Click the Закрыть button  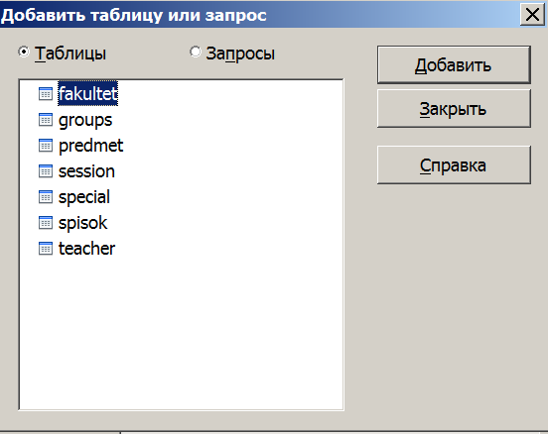[454, 109]
